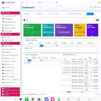Click blue button in Daftar Permintaan table
Viewport: 101px width, 101px height.
pyautogui.click(x=41, y=46)
